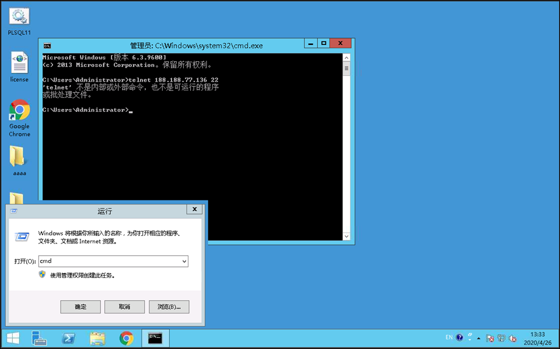
Task: Launch Server Manager from taskbar
Action: click(x=40, y=339)
